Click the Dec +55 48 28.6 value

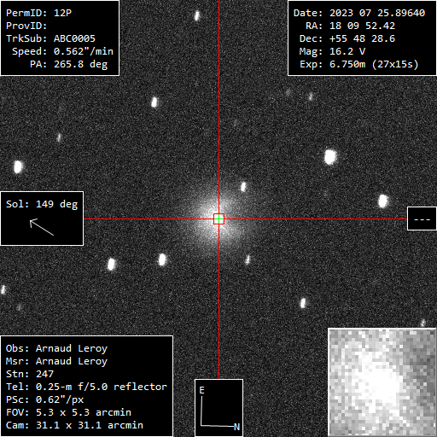pos(347,38)
